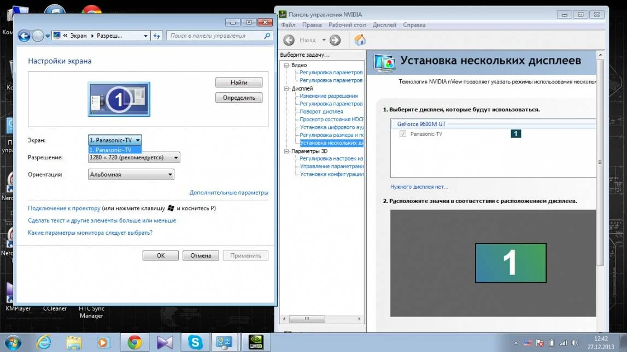The image size is (627, 352).
Task: Open the Файл menu in NVIDIA panel
Action: pos(288,25)
